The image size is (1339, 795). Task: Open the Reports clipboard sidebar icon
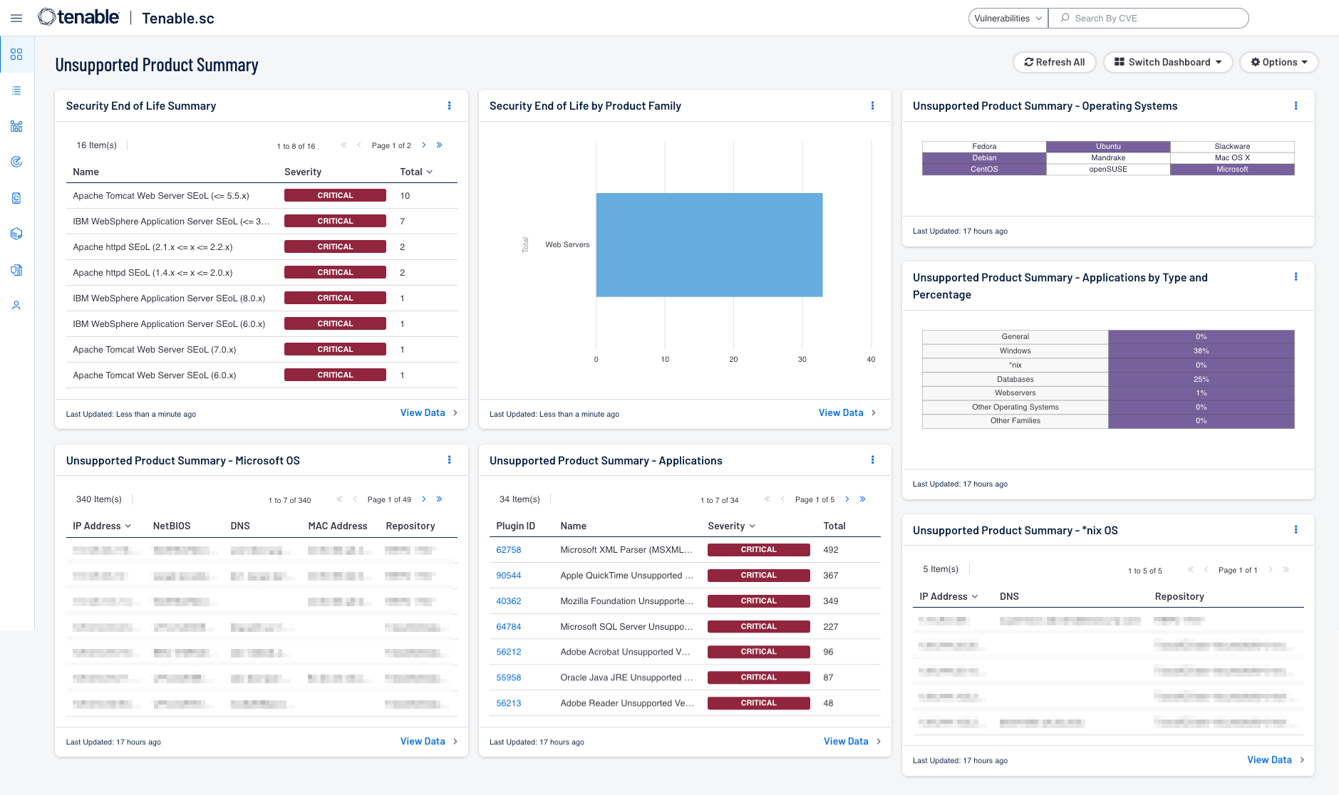(x=16, y=198)
